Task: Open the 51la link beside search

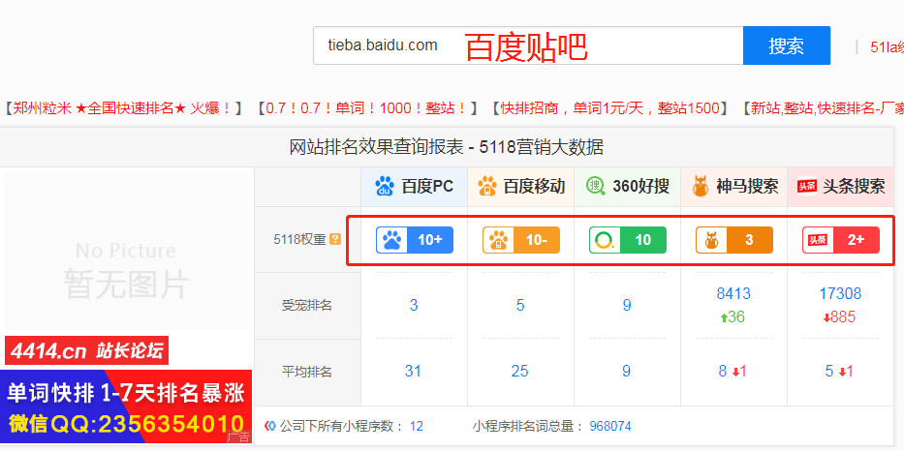Action: click(x=887, y=47)
